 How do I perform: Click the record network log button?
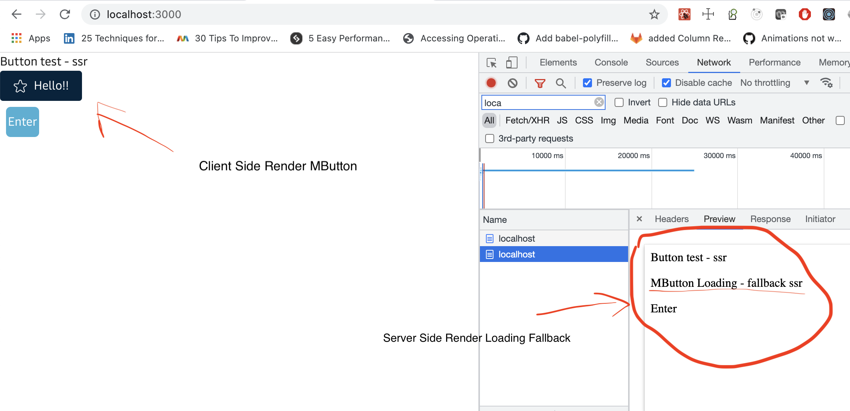coord(491,83)
